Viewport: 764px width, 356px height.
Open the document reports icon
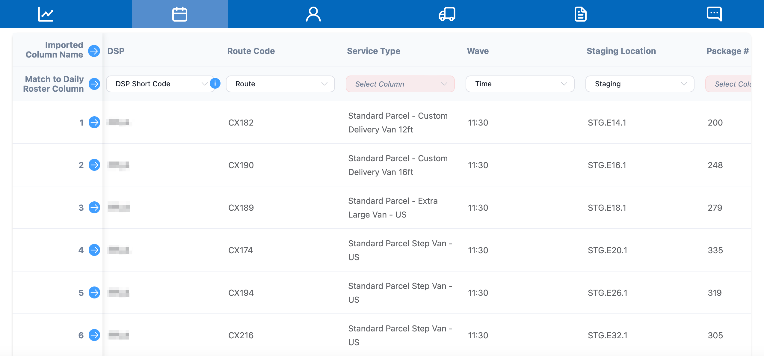coord(580,14)
